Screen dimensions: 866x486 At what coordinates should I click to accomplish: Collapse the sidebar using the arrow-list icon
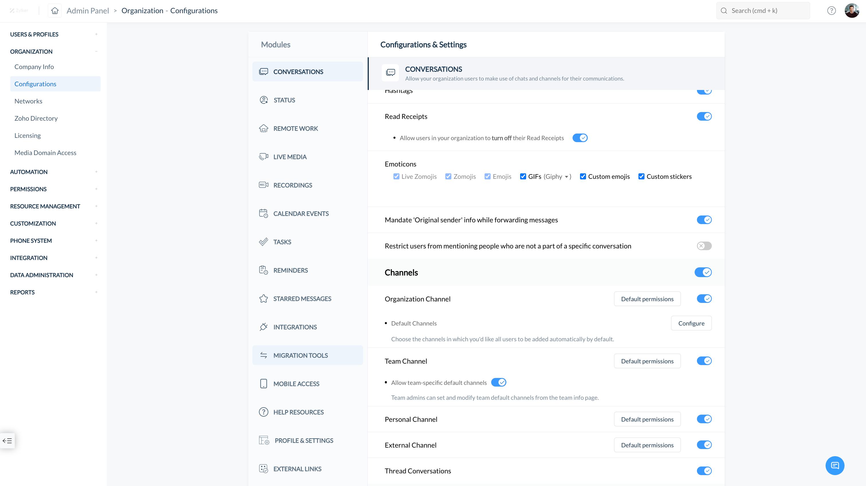click(7, 440)
